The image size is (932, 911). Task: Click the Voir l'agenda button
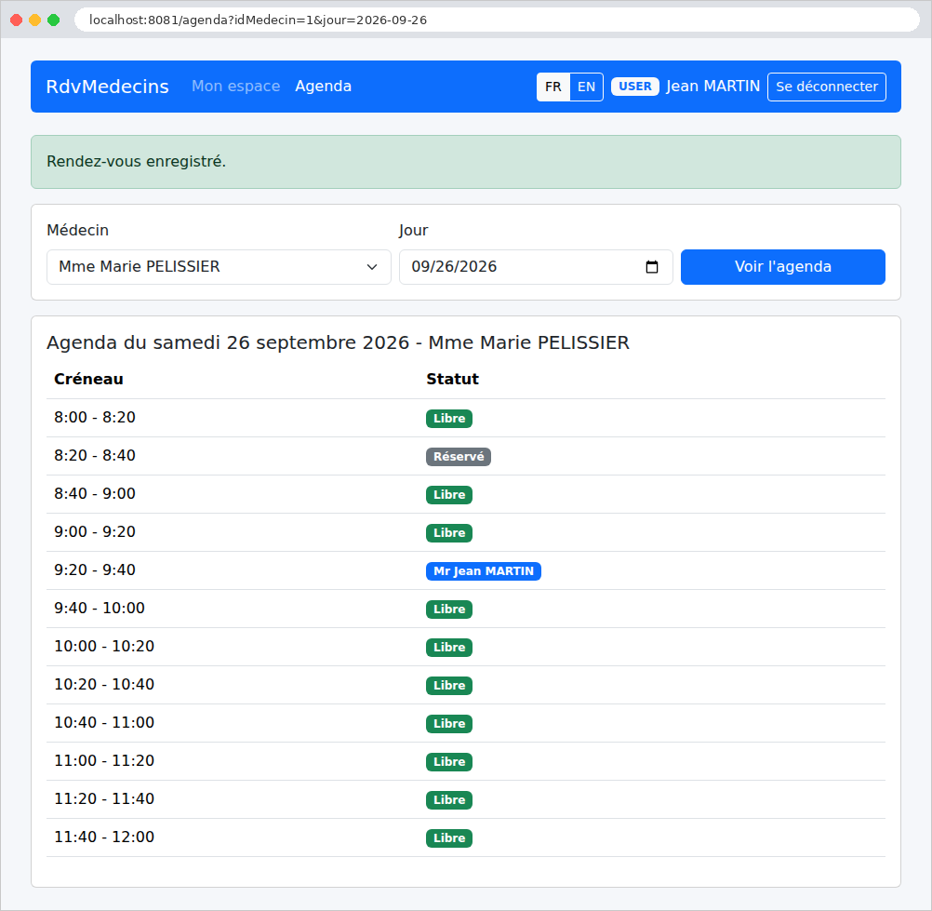tap(783, 267)
